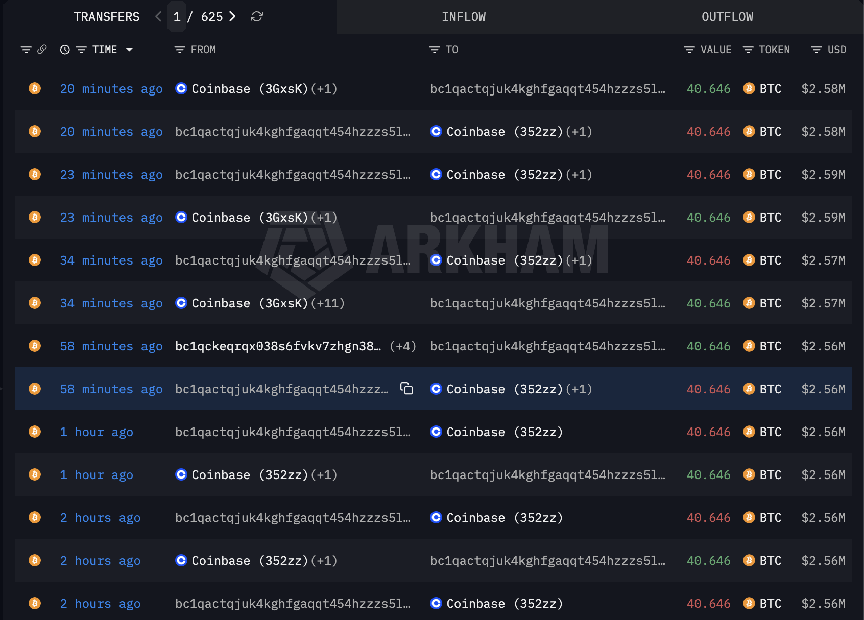The width and height of the screenshot is (864, 620).
Task: Open the 34 minutes ago link for (+11) row
Action: (x=111, y=303)
